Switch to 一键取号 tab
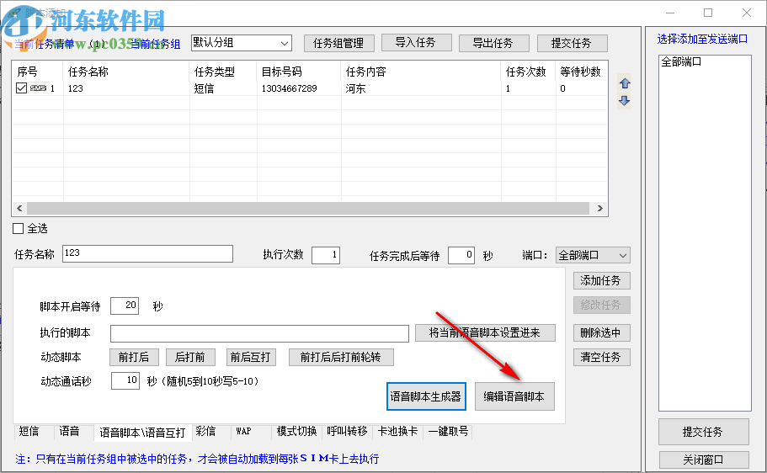Screen dimensions: 767x473 448,432
